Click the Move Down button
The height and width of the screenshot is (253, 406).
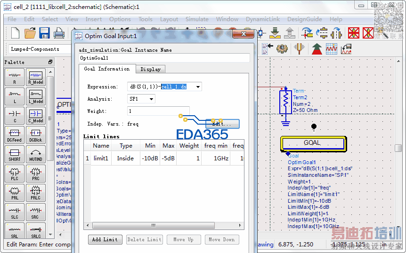click(222, 239)
